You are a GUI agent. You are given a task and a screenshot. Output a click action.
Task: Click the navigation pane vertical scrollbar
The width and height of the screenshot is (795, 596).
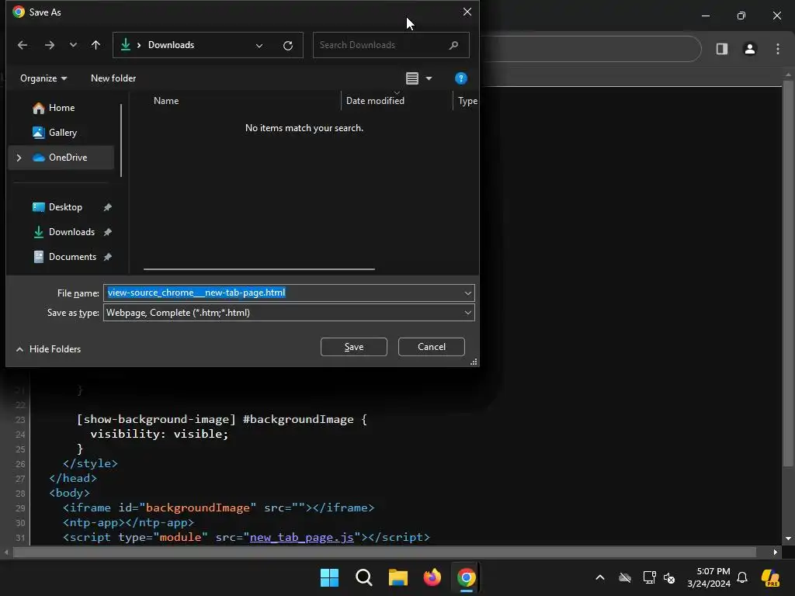(121, 140)
